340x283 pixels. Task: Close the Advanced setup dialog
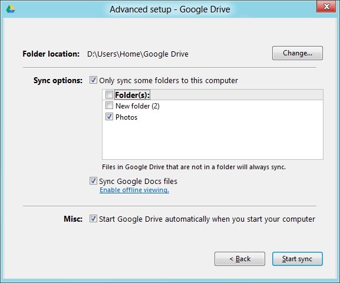pyautogui.click(x=326, y=6)
